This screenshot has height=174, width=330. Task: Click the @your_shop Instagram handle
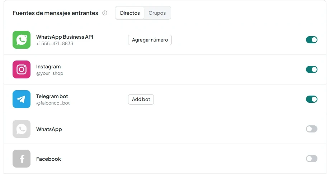(49, 73)
